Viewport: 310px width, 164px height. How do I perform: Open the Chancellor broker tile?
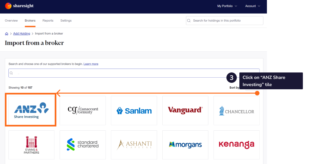(236, 110)
